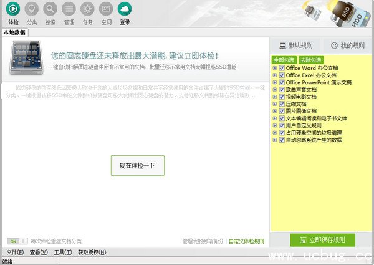Toggle the 压缩文档 checkbox

coord(282,104)
